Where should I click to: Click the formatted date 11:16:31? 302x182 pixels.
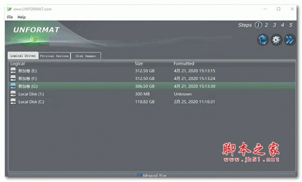(194, 102)
